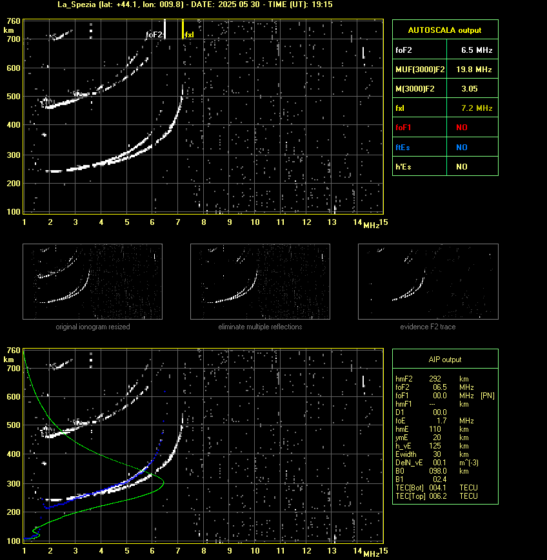547x560 pixels.
Task: Click the ymE 20 km row
Action: pos(432,438)
